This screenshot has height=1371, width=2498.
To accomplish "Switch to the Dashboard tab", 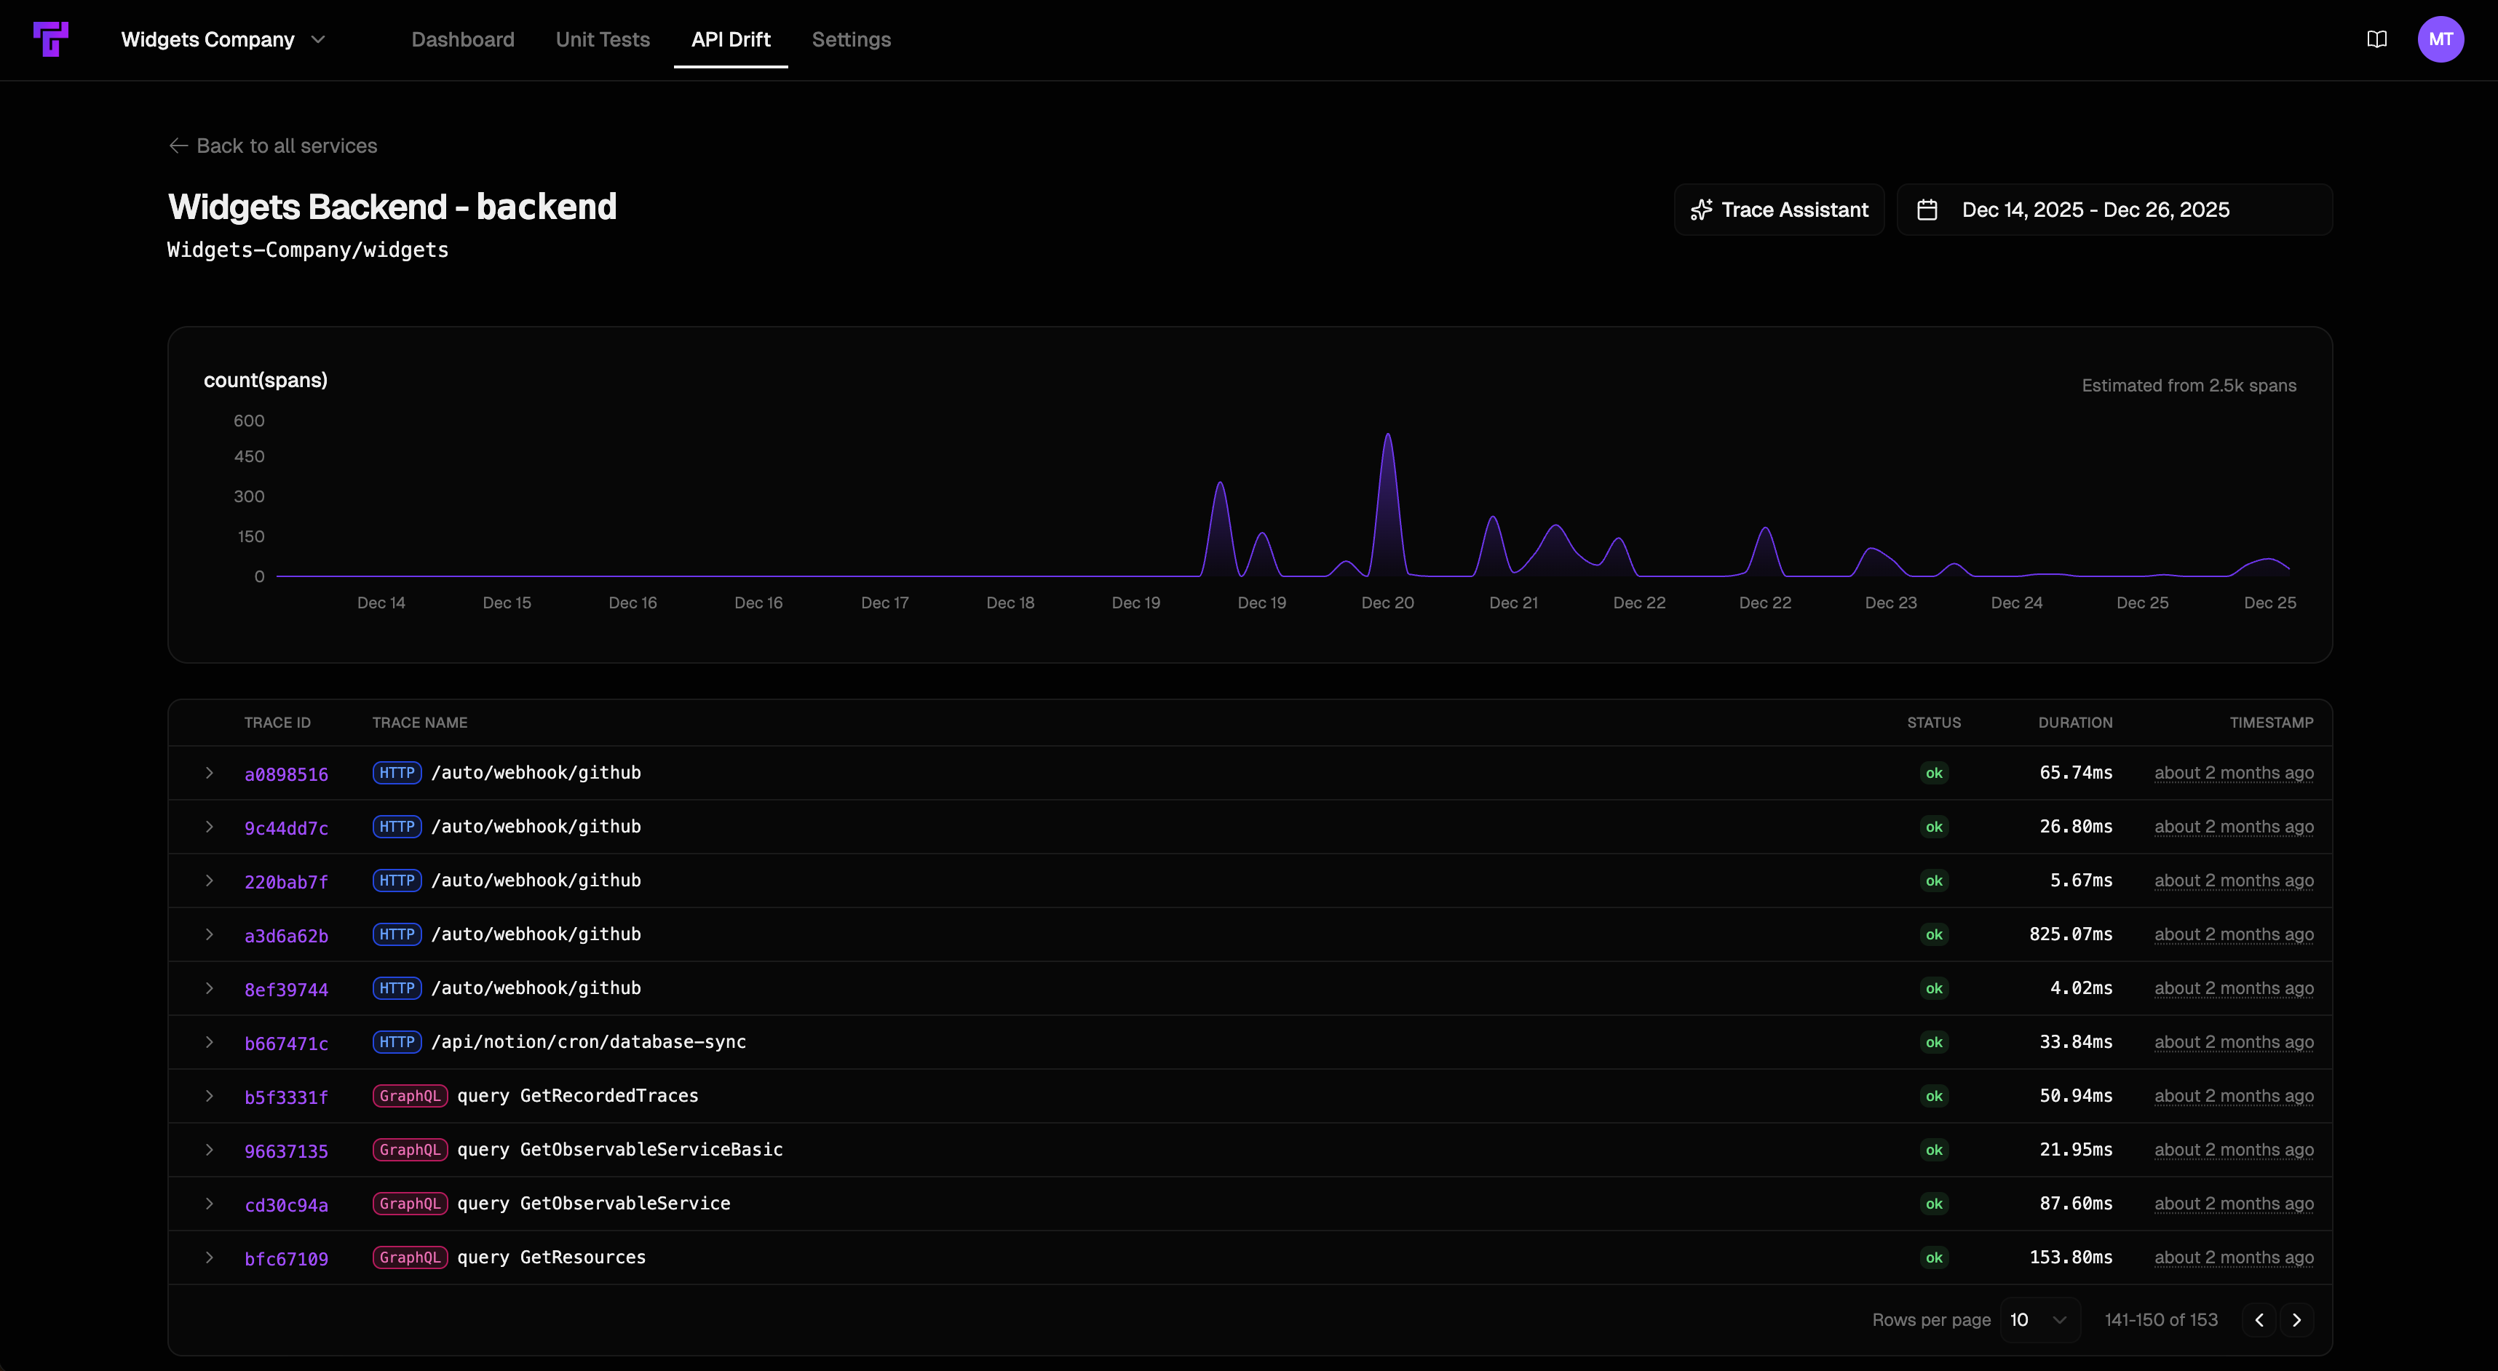I will (x=463, y=40).
